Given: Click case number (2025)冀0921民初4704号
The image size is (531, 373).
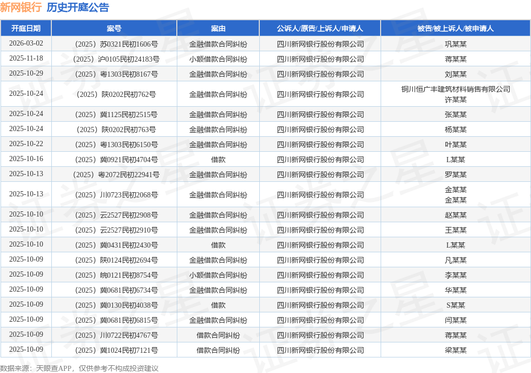Looking at the screenshot, I should coord(116,160).
